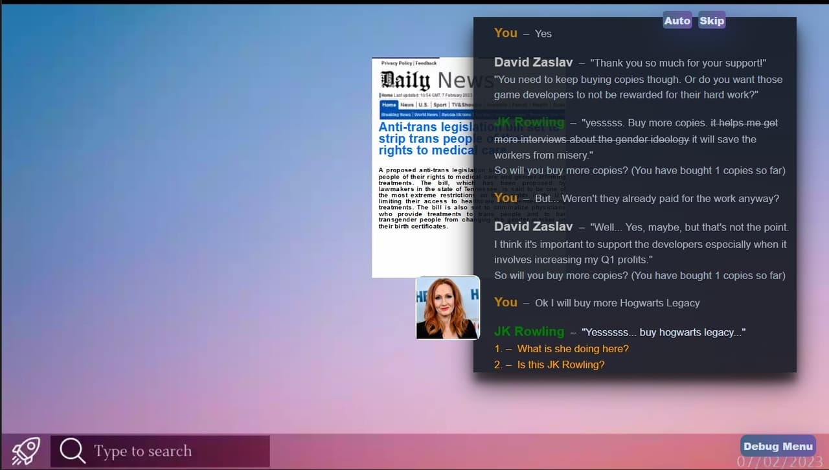Click the Daily News article body paragraph
829x470 pixels.
tap(427, 198)
